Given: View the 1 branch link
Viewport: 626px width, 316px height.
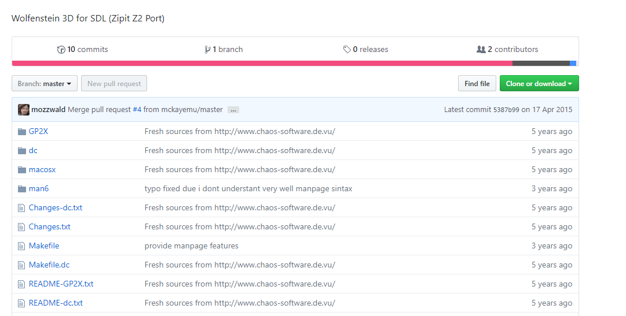Looking at the screenshot, I should pyautogui.click(x=224, y=50).
